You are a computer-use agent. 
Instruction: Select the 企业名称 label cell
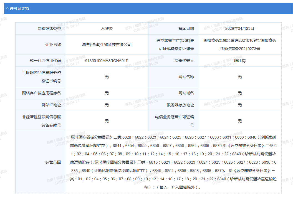coord(53,45)
